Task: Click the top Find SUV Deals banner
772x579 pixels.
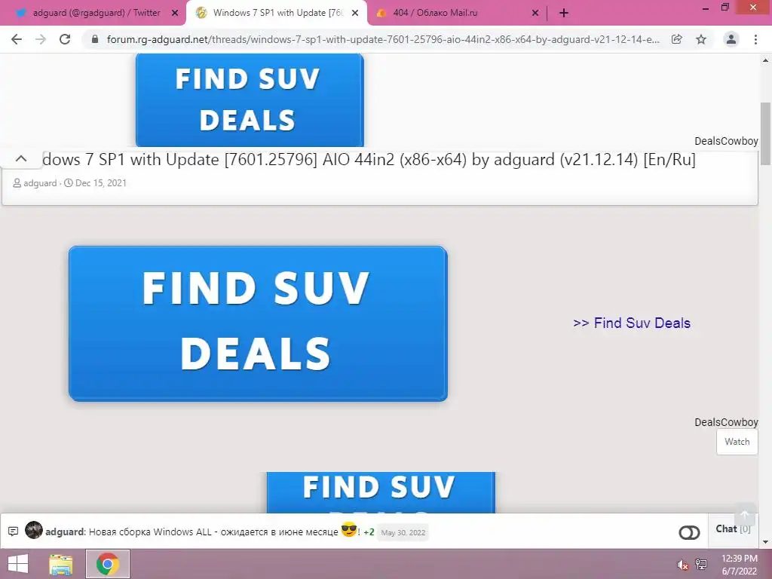Action: 250,100
